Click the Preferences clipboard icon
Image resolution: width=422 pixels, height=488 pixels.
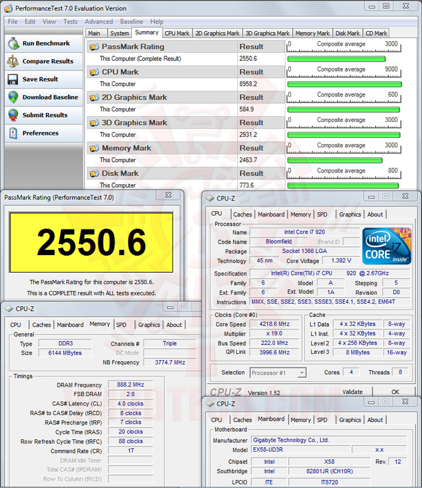coord(13,133)
